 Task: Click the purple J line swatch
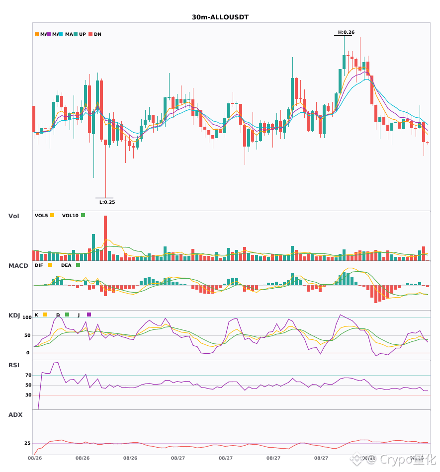click(x=89, y=315)
